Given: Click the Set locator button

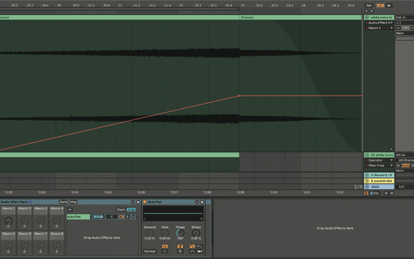Looking at the screenshot, I should click(369, 6).
